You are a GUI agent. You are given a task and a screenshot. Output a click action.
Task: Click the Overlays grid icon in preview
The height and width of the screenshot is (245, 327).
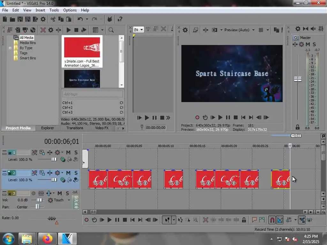pos(261,30)
